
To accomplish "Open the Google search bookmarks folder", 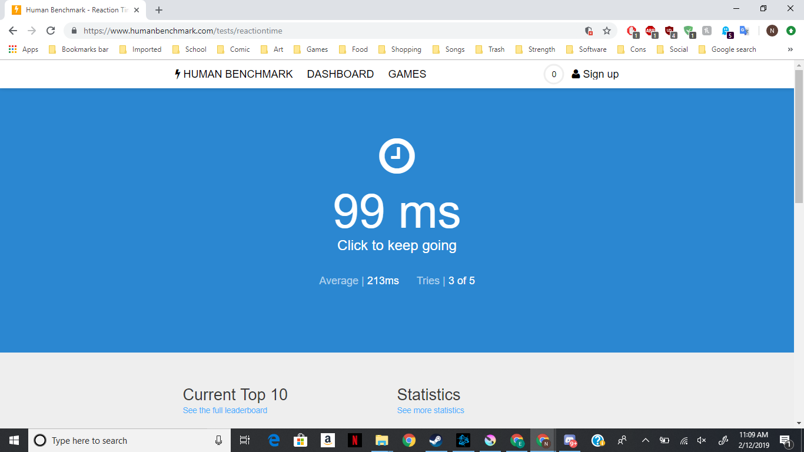I will tap(727, 49).
